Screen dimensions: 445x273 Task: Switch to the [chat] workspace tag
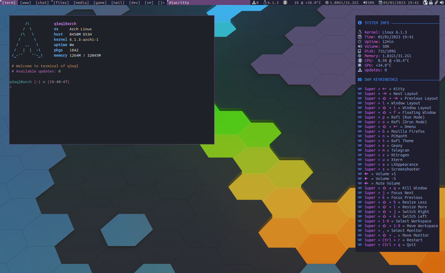pos(42,2)
